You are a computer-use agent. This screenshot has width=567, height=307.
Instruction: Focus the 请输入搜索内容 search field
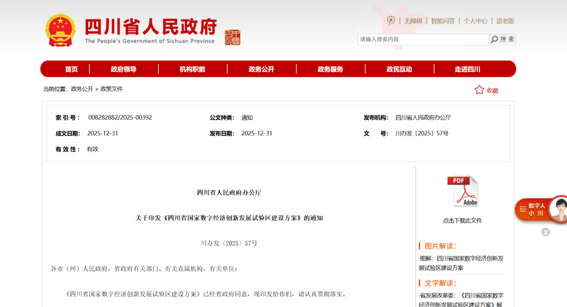[423, 39]
